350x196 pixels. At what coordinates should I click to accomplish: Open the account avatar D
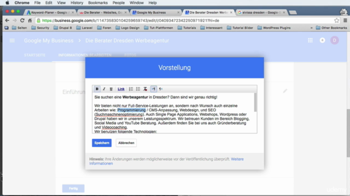click(x=334, y=40)
